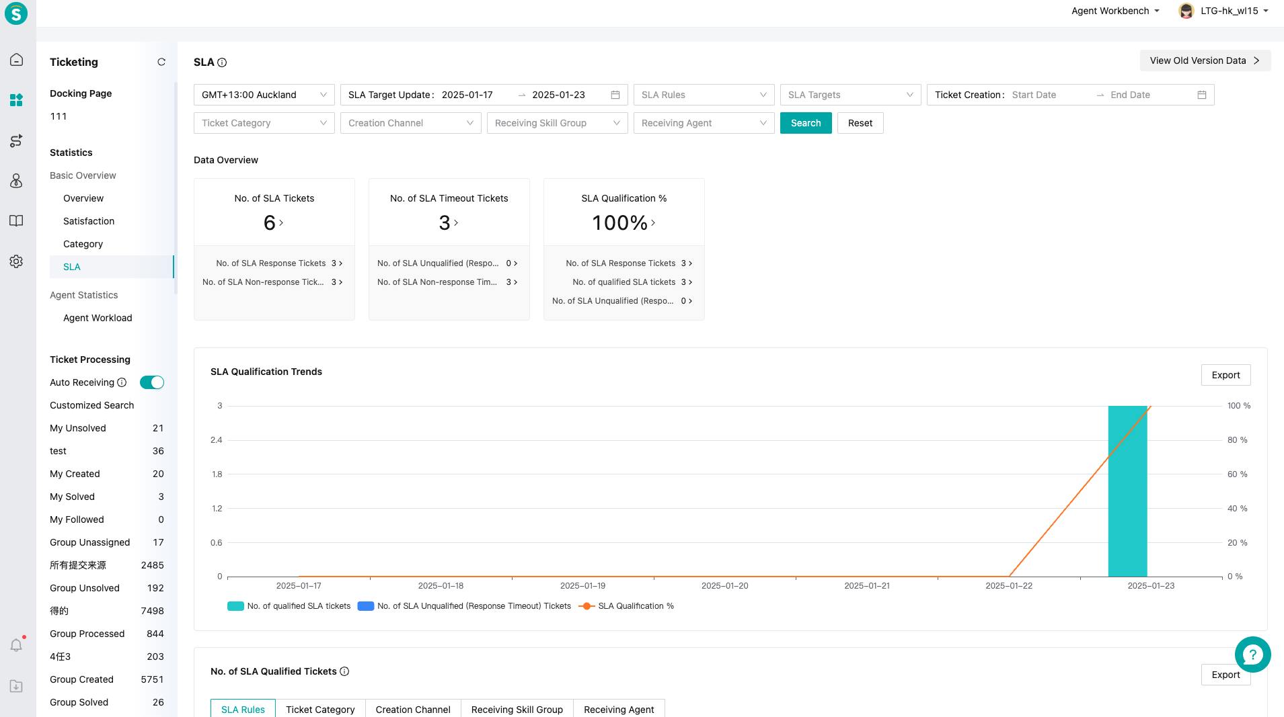Open My Created ticket list
Image resolution: width=1284 pixels, height=717 pixels.
(x=107, y=474)
